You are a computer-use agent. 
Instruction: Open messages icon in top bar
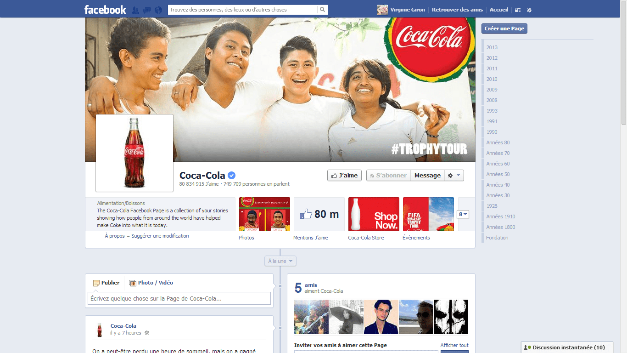click(x=147, y=10)
